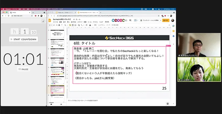Undo the last action in Slides
The height and width of the screenshot is (114, 222).
[54, 25]
